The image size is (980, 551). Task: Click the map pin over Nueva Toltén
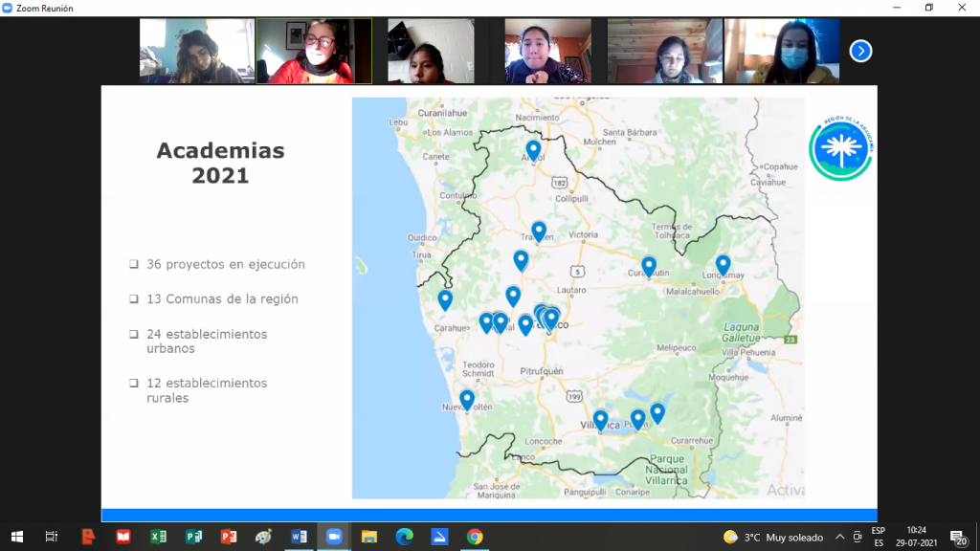(x=467, y=400)
